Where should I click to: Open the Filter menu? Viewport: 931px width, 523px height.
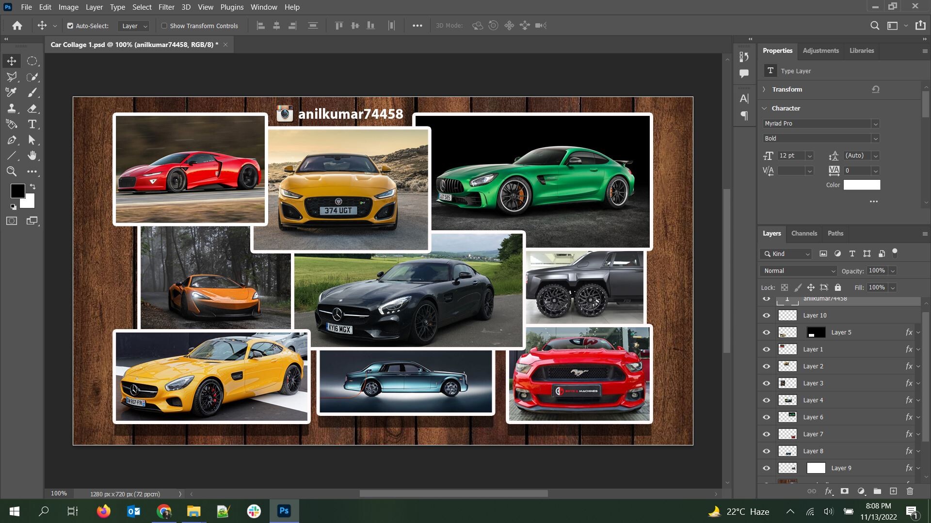click(x=166, y=7)
